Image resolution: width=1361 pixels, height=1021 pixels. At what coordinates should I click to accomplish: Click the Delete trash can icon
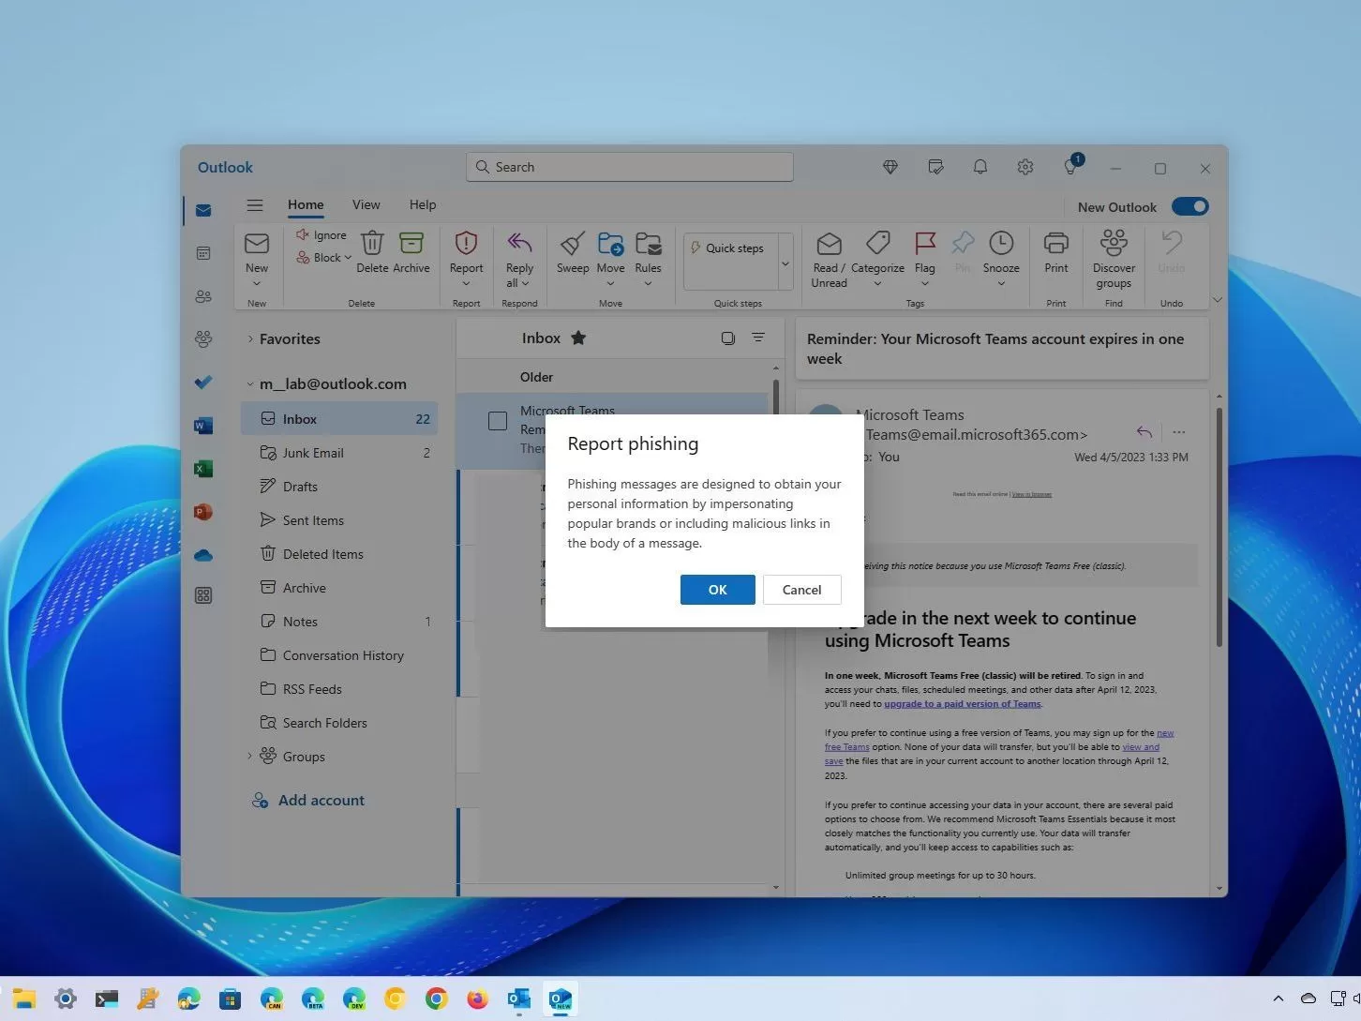[x=372, y=243]
